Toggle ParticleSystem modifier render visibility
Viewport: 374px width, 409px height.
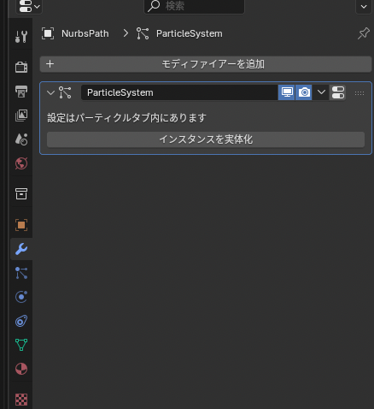304,92
